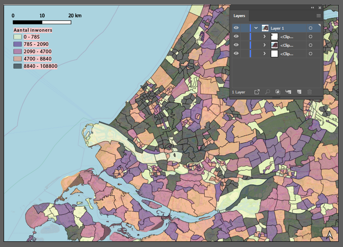Expand the third Clip Group chevron

265,54
